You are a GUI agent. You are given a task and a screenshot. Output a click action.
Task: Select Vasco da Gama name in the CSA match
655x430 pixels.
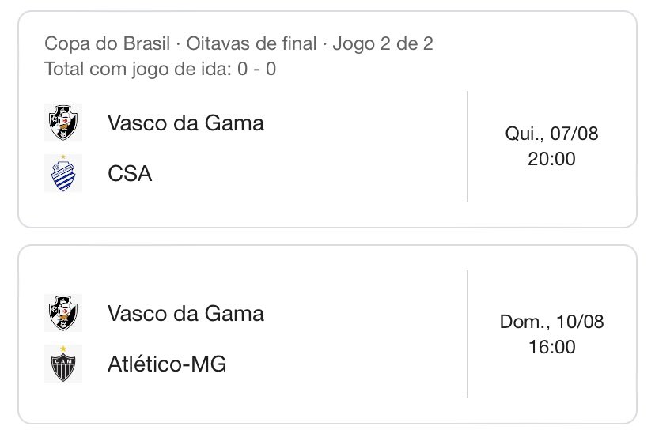coord(186,123)
